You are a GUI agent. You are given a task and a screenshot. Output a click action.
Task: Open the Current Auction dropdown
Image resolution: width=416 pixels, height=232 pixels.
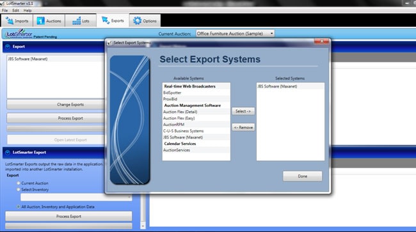(235, 33)
